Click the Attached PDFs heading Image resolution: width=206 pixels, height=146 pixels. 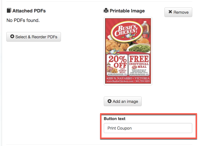[29, 11]
